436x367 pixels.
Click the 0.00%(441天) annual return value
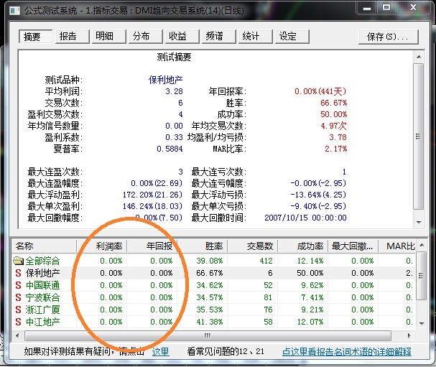point(320,91)
